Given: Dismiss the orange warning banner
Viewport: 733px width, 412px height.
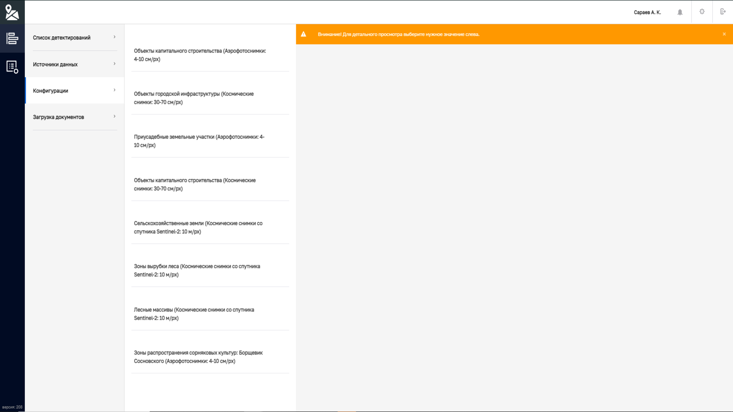Looking at the screenshot, I should (x=724, y=34).
